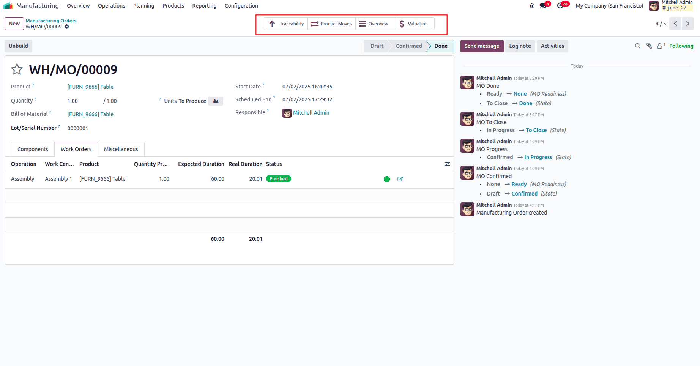
Task: Switch to the Miscellaneous tab
Action: (x=121, y=149)
